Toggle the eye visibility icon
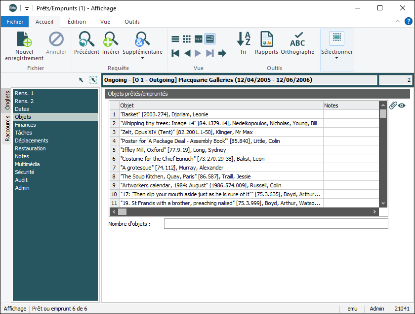 click(402, 105)
